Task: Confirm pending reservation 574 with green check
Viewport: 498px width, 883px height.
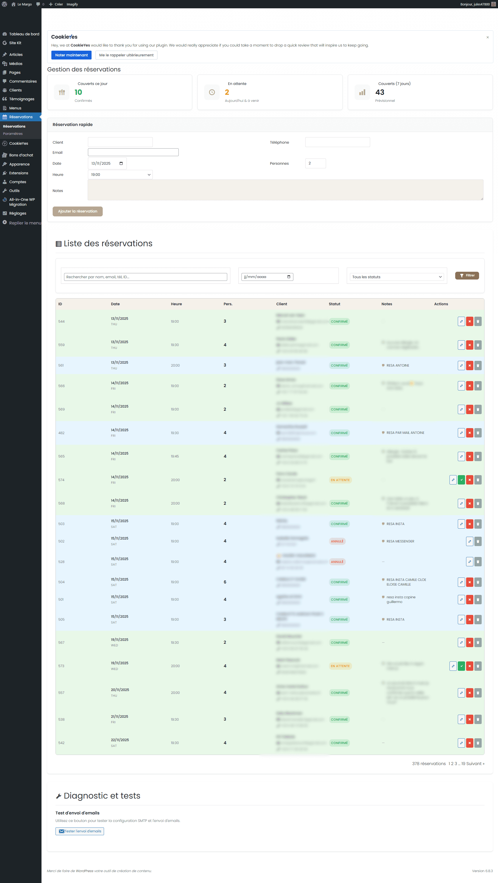Action: point(461,480)
